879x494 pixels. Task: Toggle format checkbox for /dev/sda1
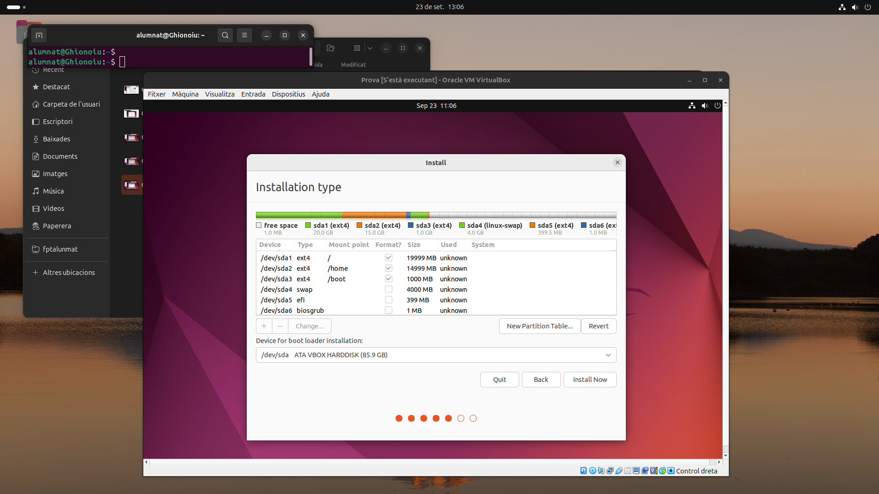coord(389,258)
